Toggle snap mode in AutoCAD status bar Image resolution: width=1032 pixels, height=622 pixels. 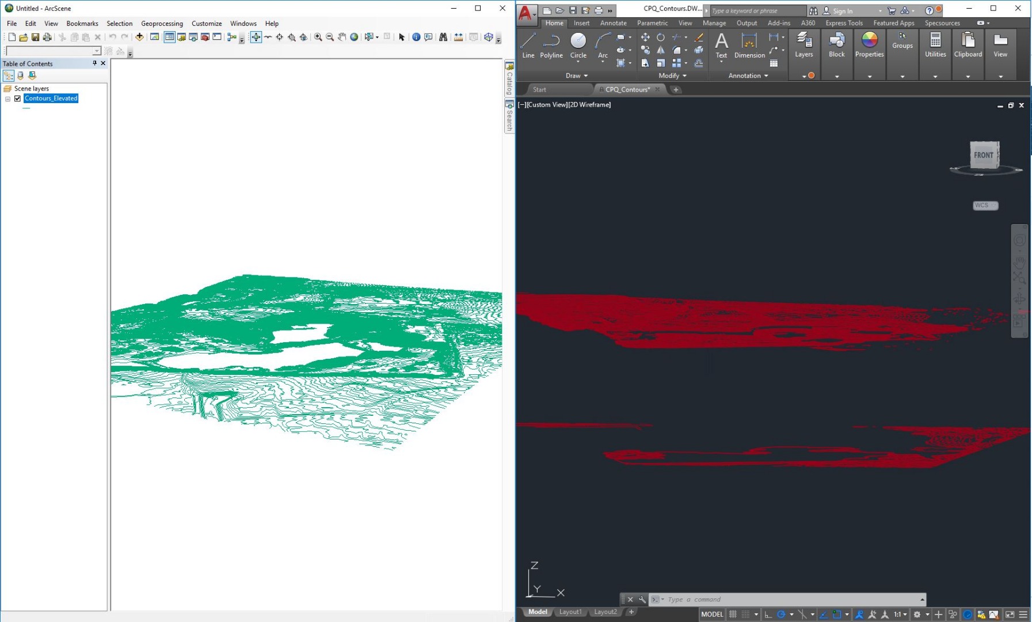point(745,615)
